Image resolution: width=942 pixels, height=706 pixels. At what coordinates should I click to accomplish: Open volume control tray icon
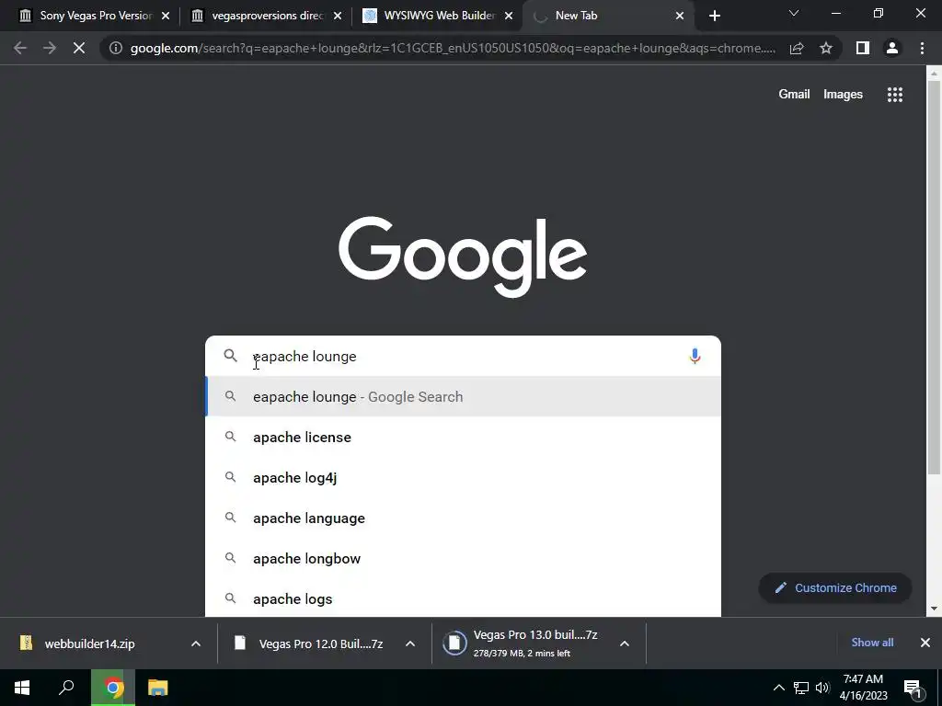click(822, 688)
